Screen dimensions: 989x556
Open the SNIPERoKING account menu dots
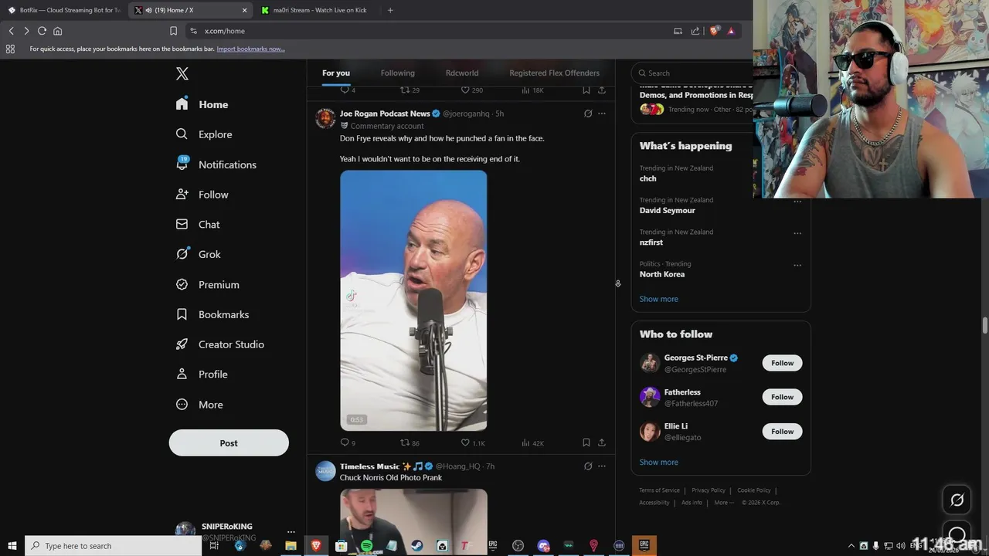[291, 532]
